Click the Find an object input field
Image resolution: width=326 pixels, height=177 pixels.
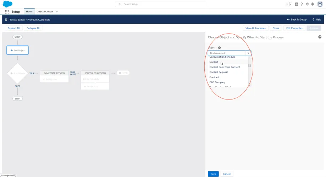pos(227,53)
